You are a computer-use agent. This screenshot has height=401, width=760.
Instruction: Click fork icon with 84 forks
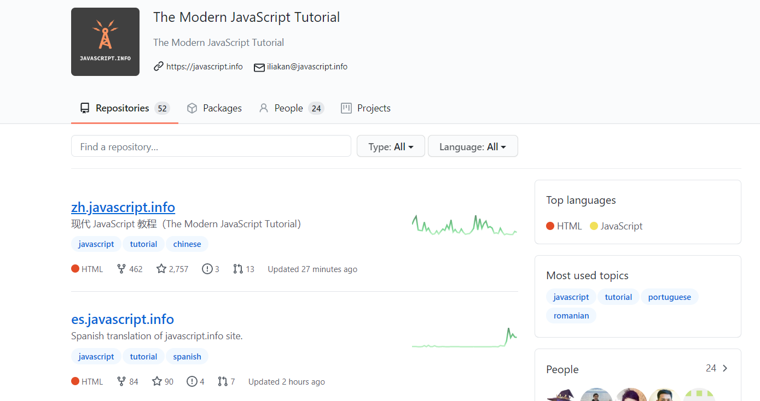coord(121,381)
